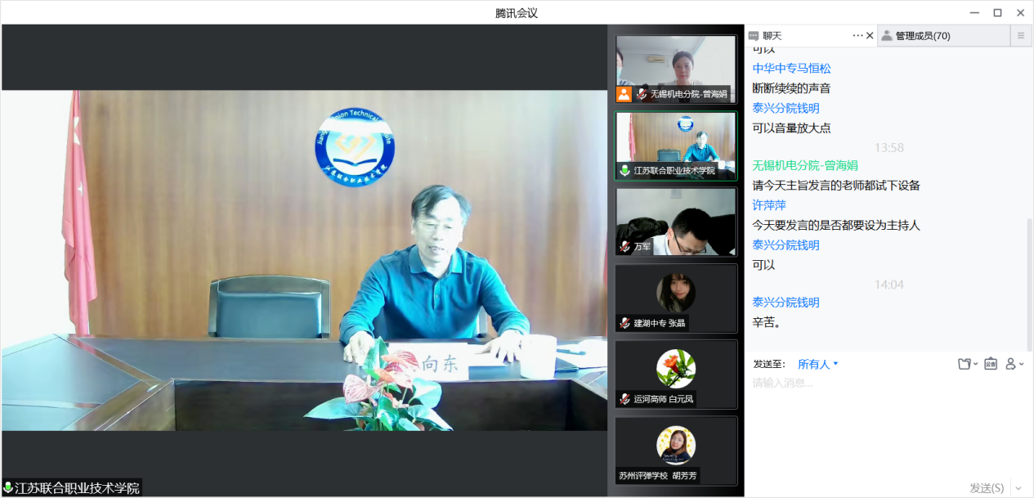Click sender name 中华中专马恒松 in chat
The height and width of the screenshot is (498, 1034).
point(791,69)
